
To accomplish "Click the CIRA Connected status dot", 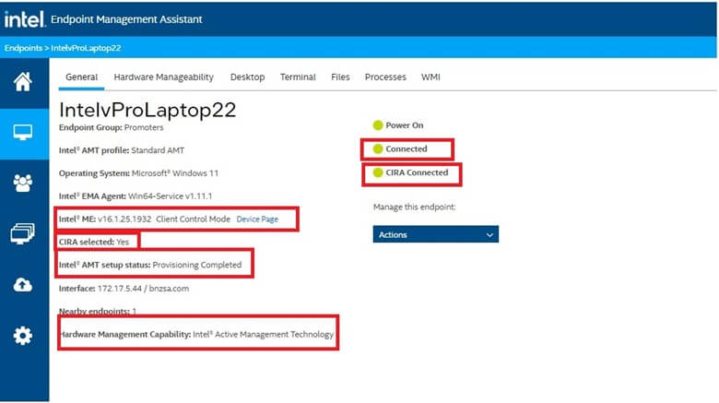I will tap(378, 172).
